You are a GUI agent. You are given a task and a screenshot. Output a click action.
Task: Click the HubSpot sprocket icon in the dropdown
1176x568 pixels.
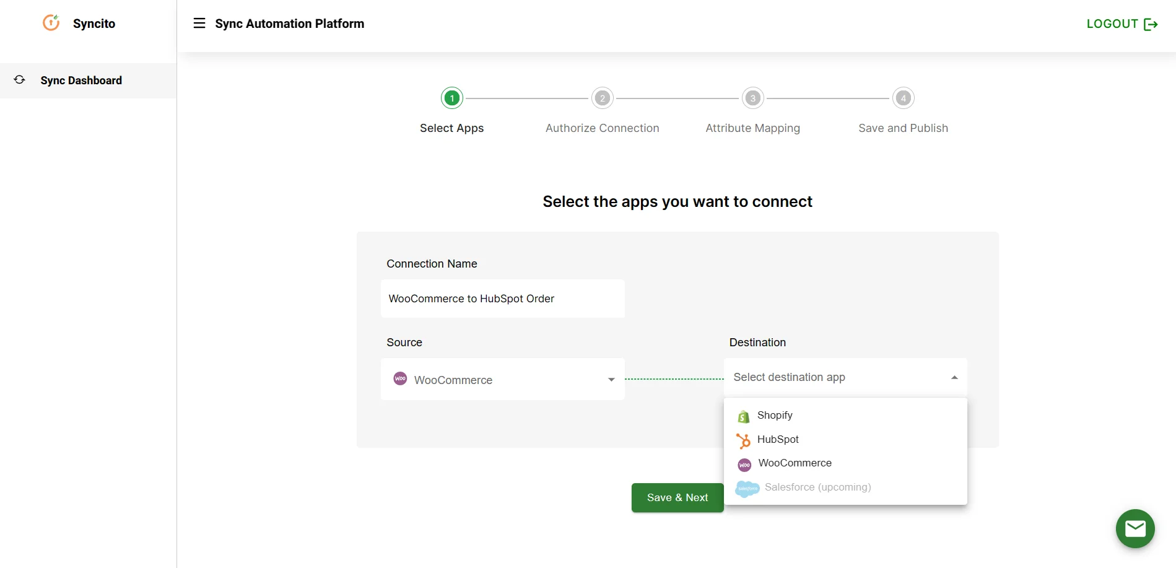click(743, 440)
